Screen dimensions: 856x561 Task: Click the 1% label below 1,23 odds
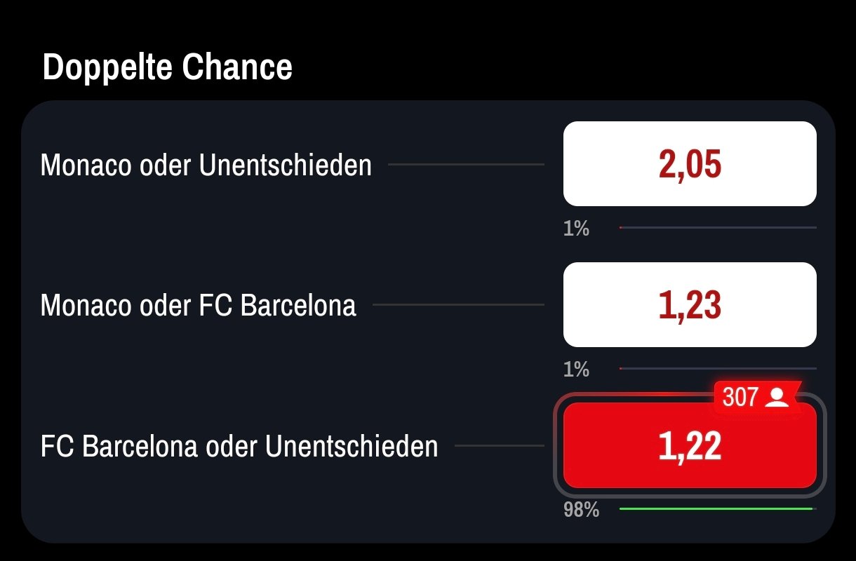click(x=576, y=370)
